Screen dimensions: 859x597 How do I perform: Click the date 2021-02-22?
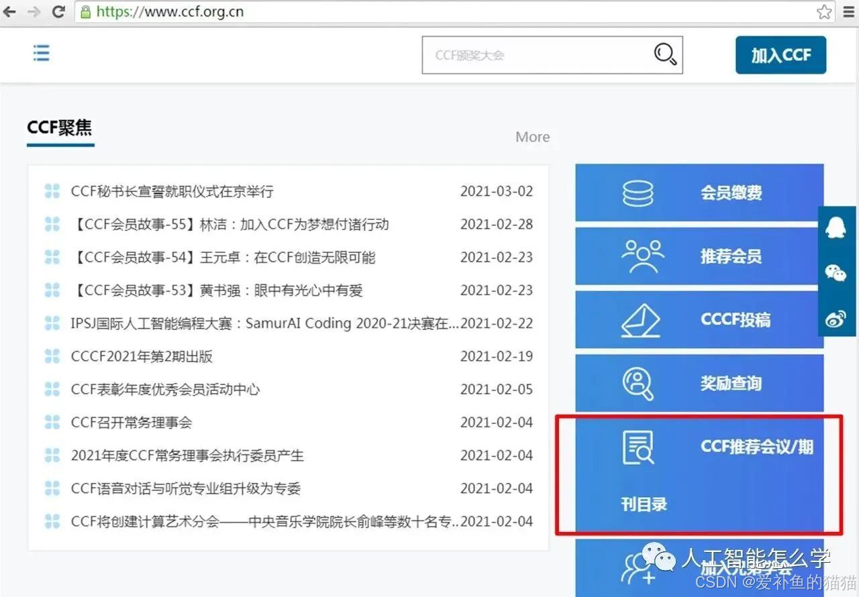497,323
